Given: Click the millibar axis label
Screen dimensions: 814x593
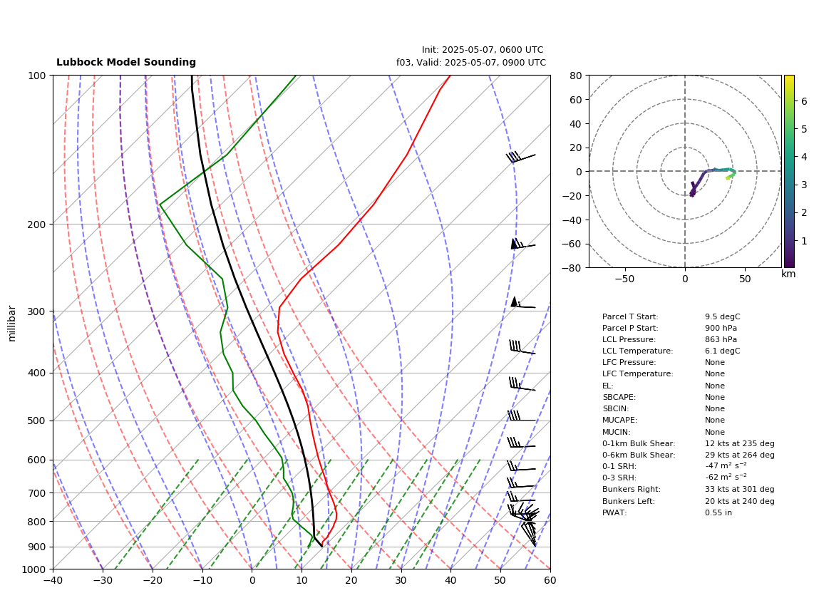Looking at the screenshot, I should tap(12, 324).
